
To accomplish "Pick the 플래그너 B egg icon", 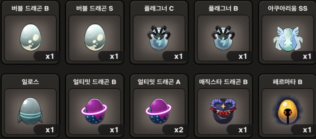I will 224,38.
